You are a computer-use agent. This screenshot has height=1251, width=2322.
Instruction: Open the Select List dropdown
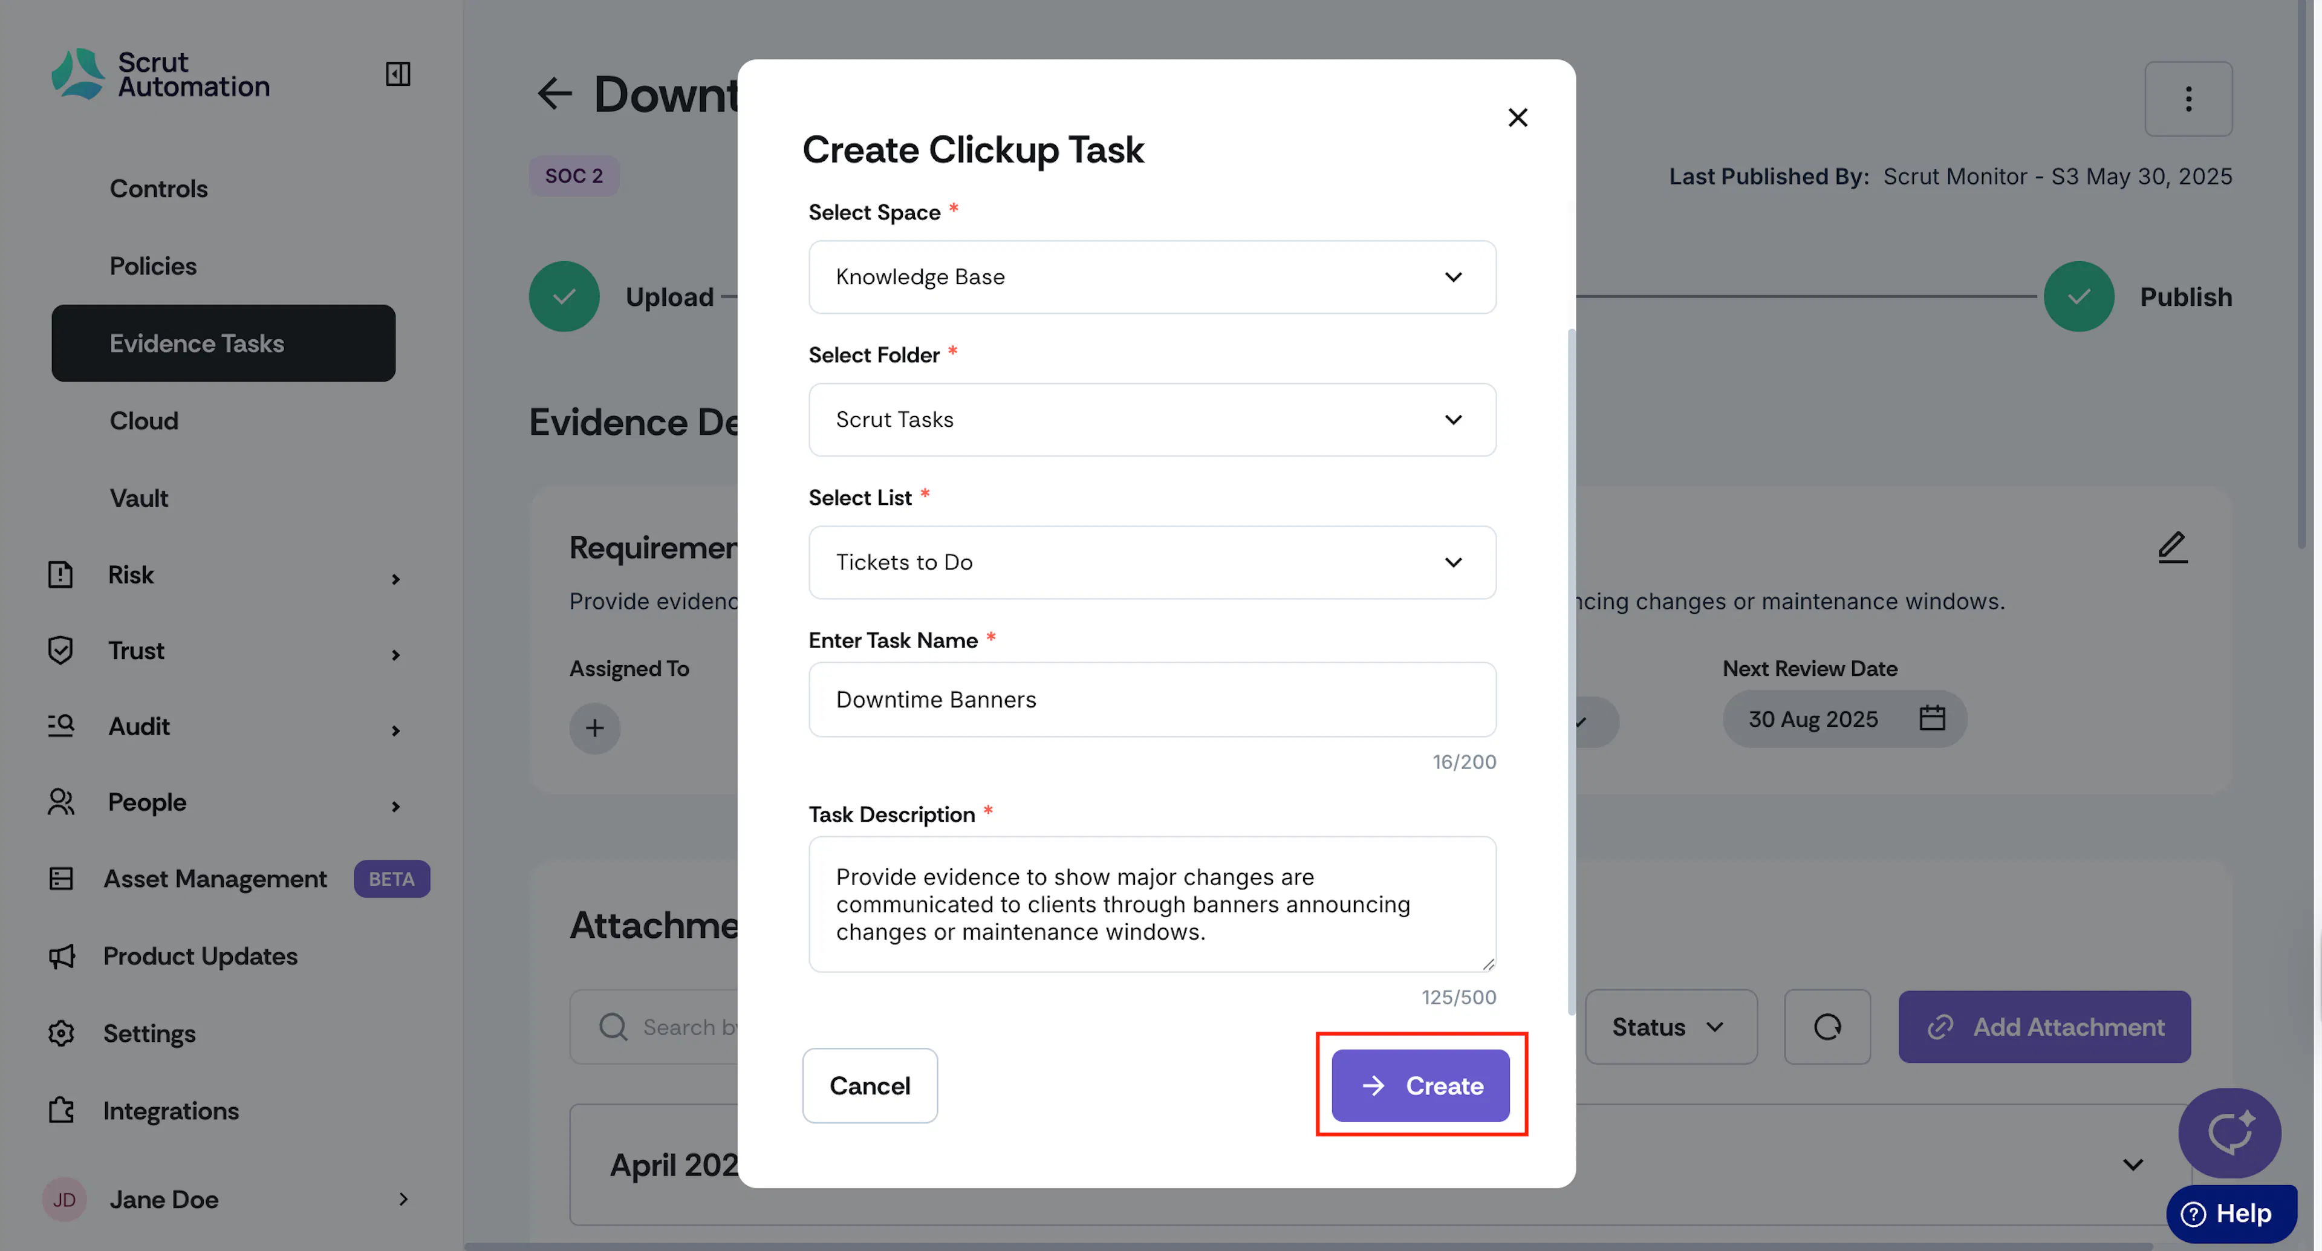(x=1152, y=562)
